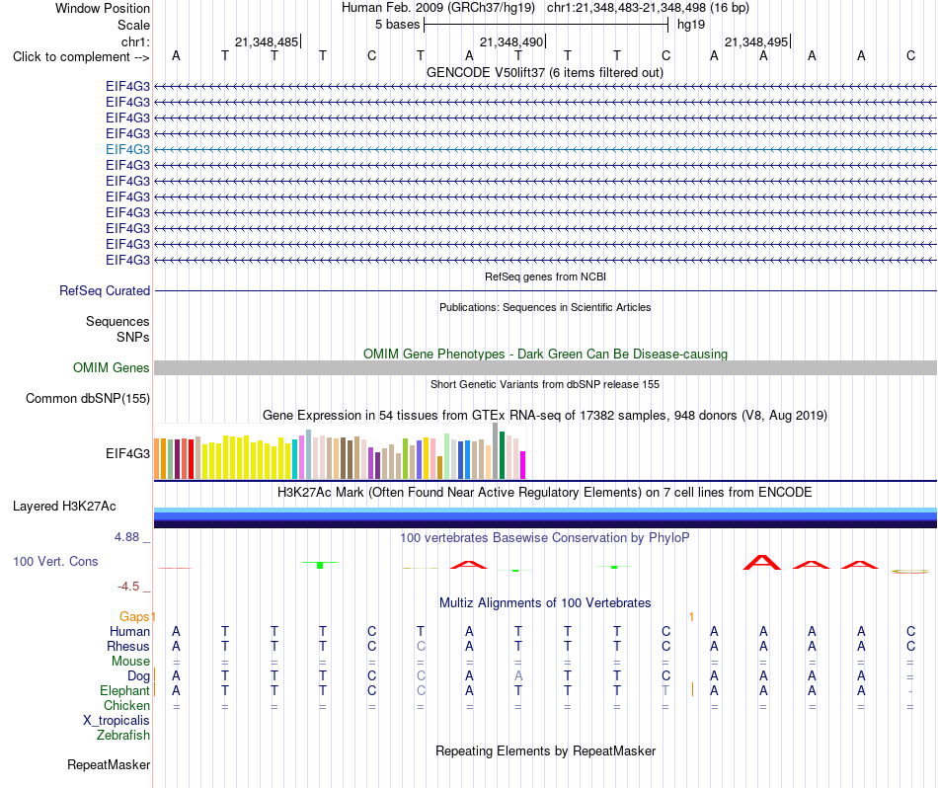The width and height of the screenshot is (938, 788).
Task: Click the SNPs track label
Action: point(133,337)
